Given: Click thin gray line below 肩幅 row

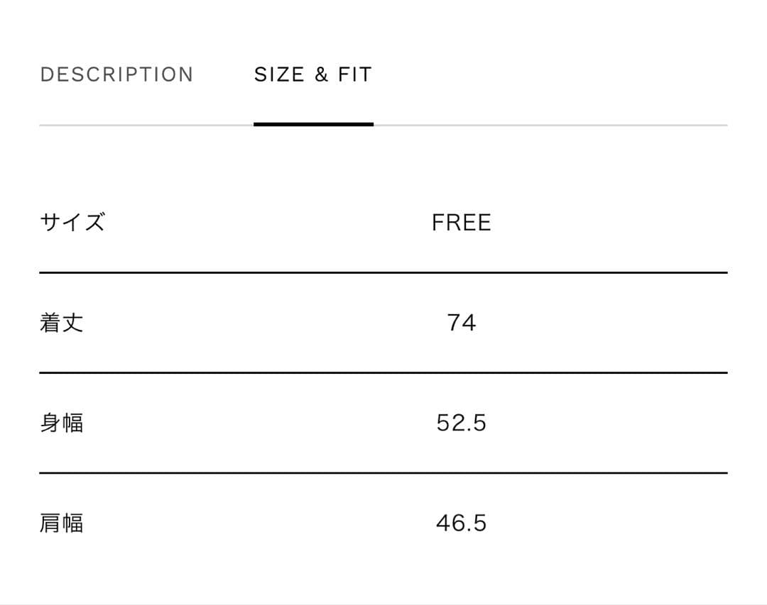Looking at the screenshot, I should [383, 604].
